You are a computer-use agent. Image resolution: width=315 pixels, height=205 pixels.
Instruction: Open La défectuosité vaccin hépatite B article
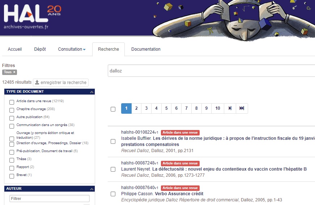(x=229, y=169)
